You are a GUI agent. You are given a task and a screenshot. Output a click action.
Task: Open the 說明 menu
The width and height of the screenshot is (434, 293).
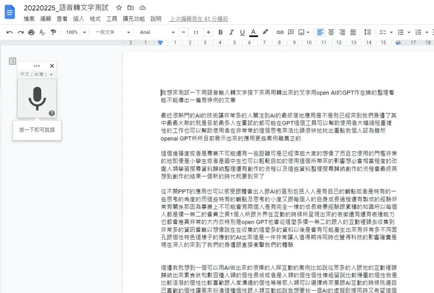pos(156,19)
